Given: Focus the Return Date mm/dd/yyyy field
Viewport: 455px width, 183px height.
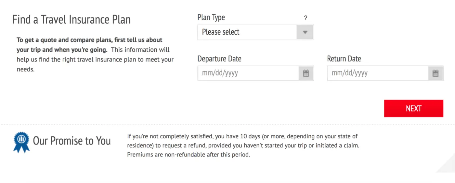Looking at the screenshot, I should click(x=378, y=73).
